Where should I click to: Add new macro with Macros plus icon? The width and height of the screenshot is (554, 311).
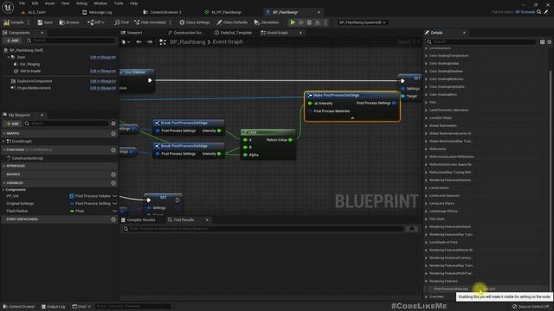pos(113,175)
